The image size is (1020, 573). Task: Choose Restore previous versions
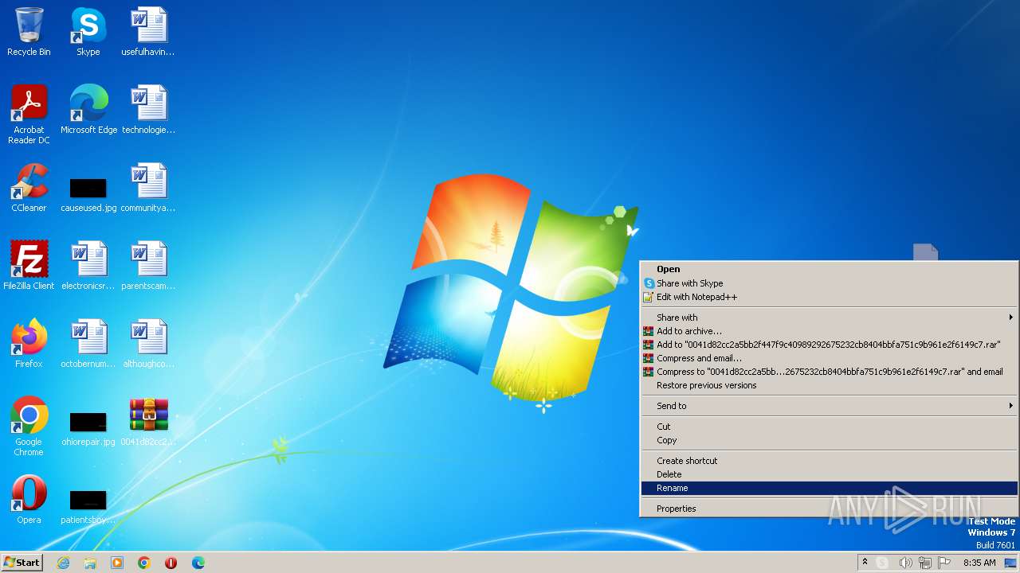point(829,385)
